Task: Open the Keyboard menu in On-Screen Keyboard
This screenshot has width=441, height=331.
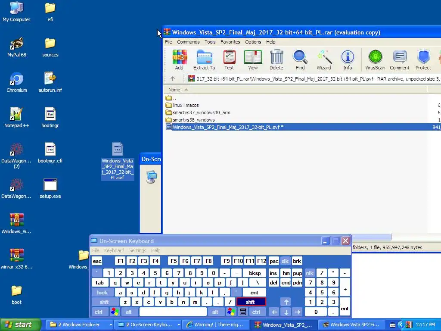Action: (114, 250)
